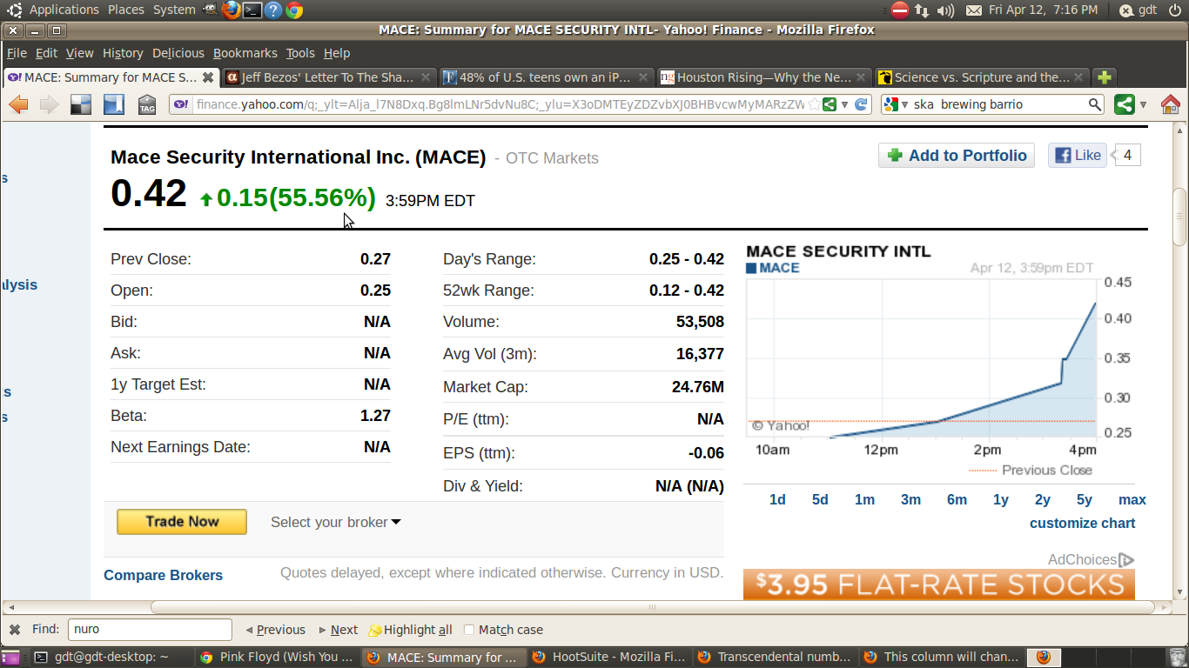Switch to Houston Rising tab
The width and height of the screenshot is (1189, 668).
[763, 77]
